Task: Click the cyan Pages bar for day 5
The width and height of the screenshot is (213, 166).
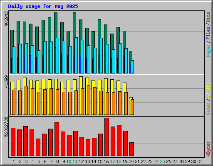Action: point(39,62)
